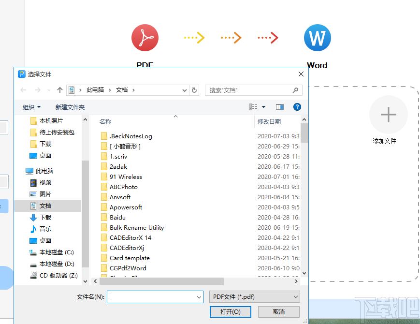Click 此电脑 in the address breadcrumb
This screenshot has width=420, height=324.
(95, 90)
